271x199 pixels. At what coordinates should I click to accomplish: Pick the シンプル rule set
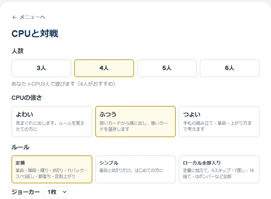tap(135, 169)
